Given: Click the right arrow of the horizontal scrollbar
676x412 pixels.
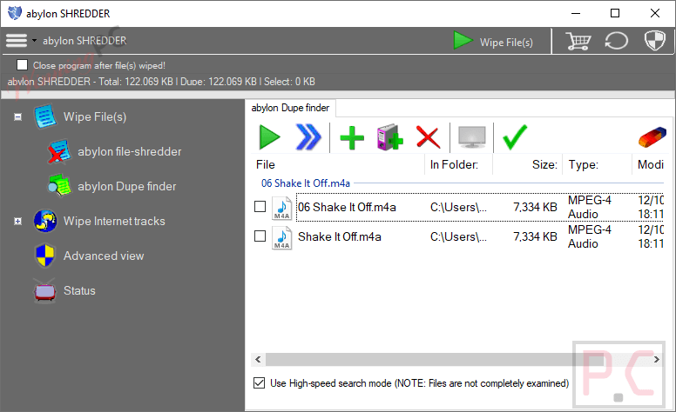Looking at the screenshot, I should 657,359.
